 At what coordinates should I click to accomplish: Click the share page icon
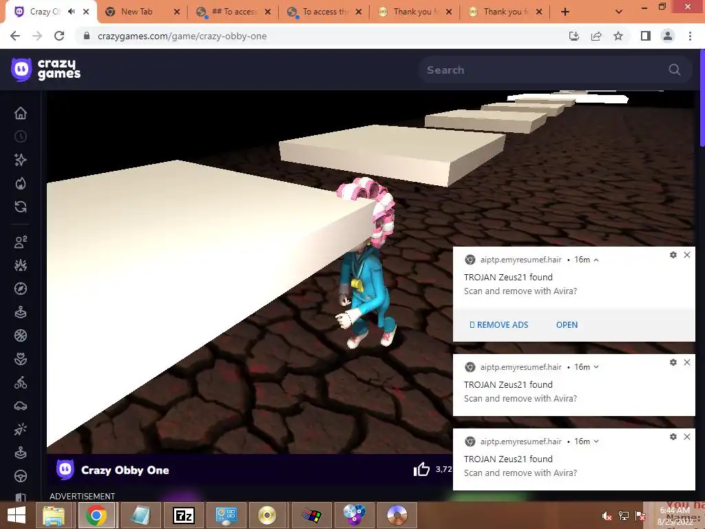(x=596, y=36)
